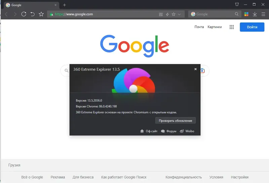Screen dimensions: 269x183
Task: Open the hamburger main menu
Action: 263,14
